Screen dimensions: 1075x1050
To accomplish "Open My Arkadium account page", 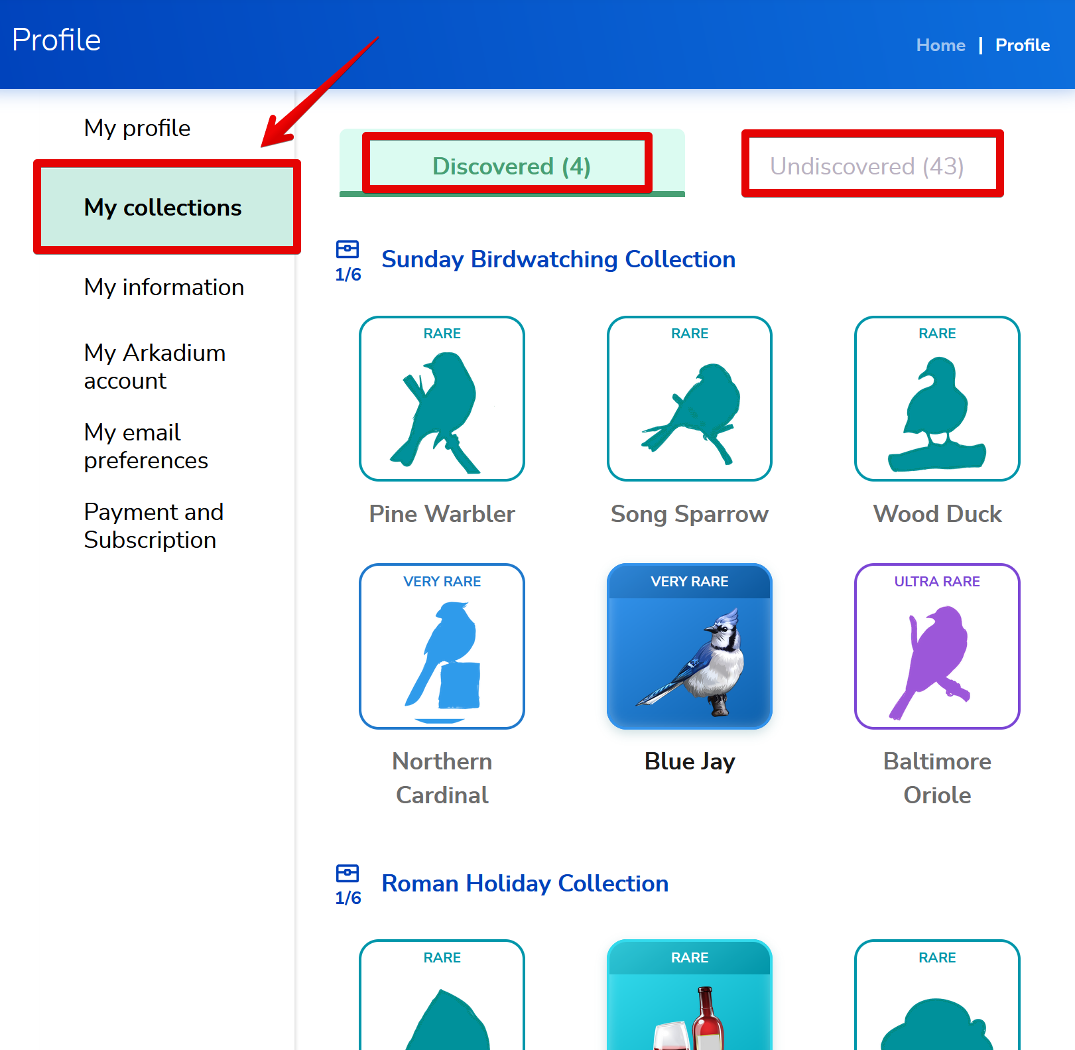I will [155, 367].
